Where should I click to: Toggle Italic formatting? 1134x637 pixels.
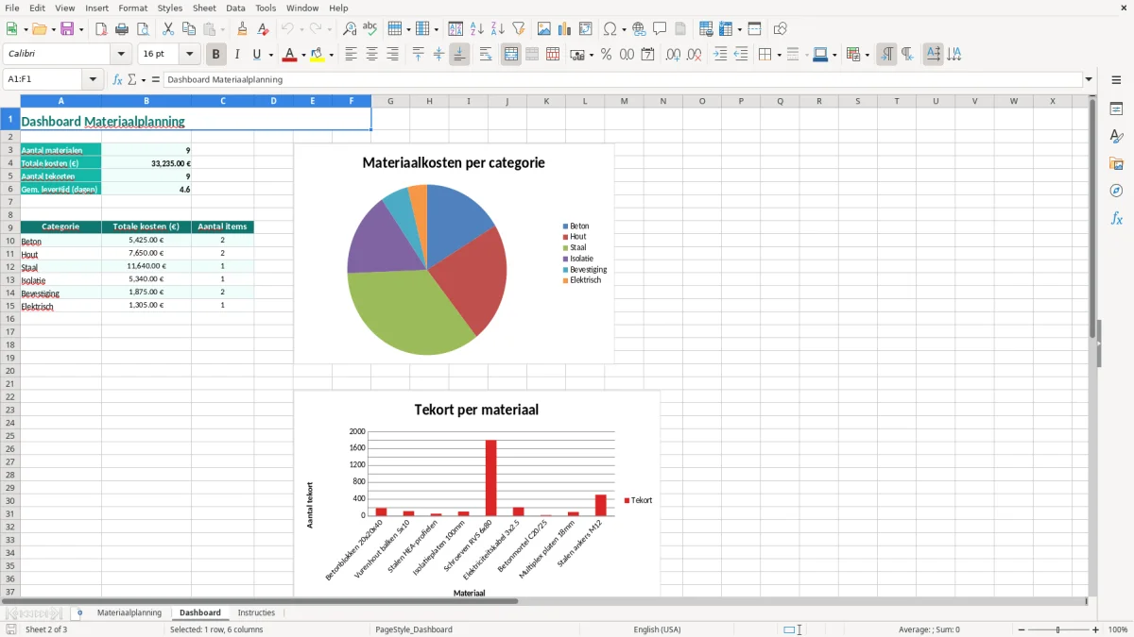click(x=237, y=55)
